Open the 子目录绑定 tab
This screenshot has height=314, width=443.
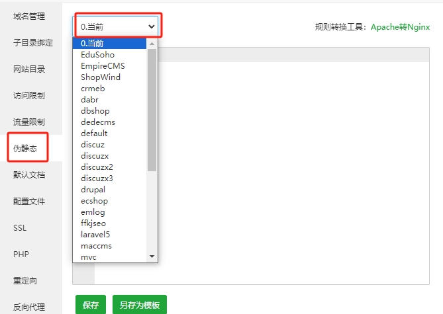32,42
